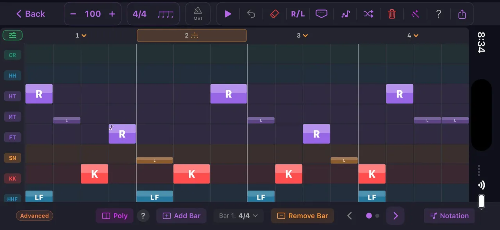The height and width of the screenshot is (230, 500).
Task: Go back with the Back button
Action: (30, 14)
